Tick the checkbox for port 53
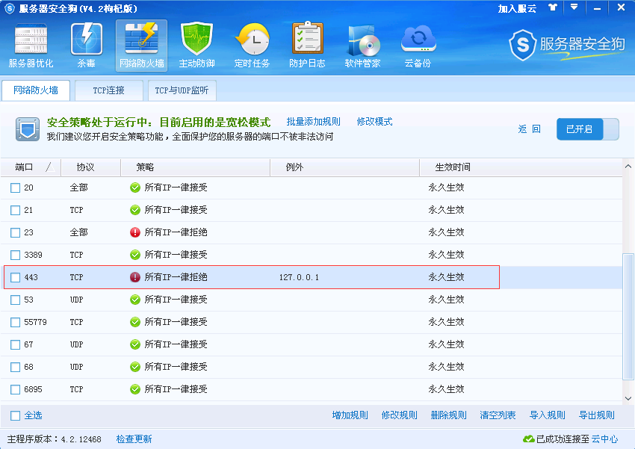 click(16, 300)
